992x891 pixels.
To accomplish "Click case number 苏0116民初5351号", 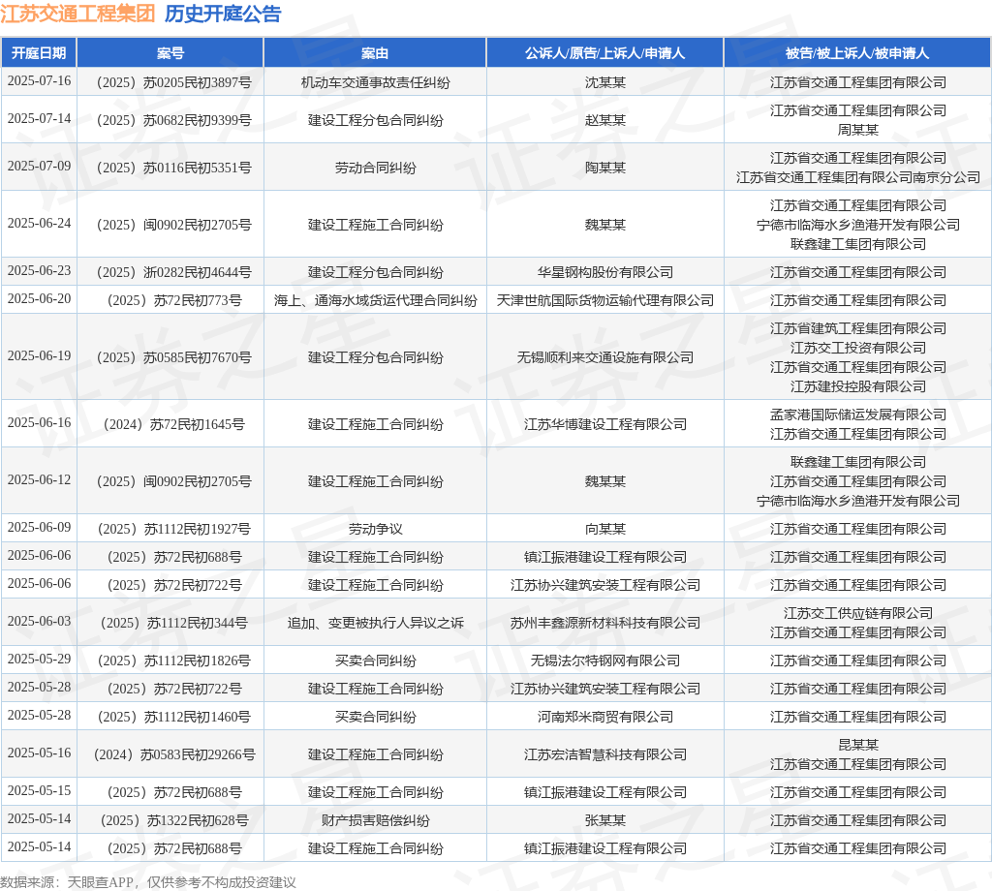I will [173, 168].
